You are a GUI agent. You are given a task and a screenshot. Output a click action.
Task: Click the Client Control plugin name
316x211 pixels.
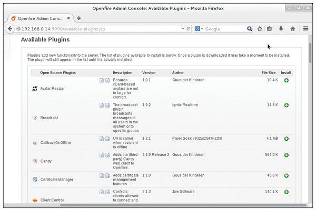click(x=52, y=200)
